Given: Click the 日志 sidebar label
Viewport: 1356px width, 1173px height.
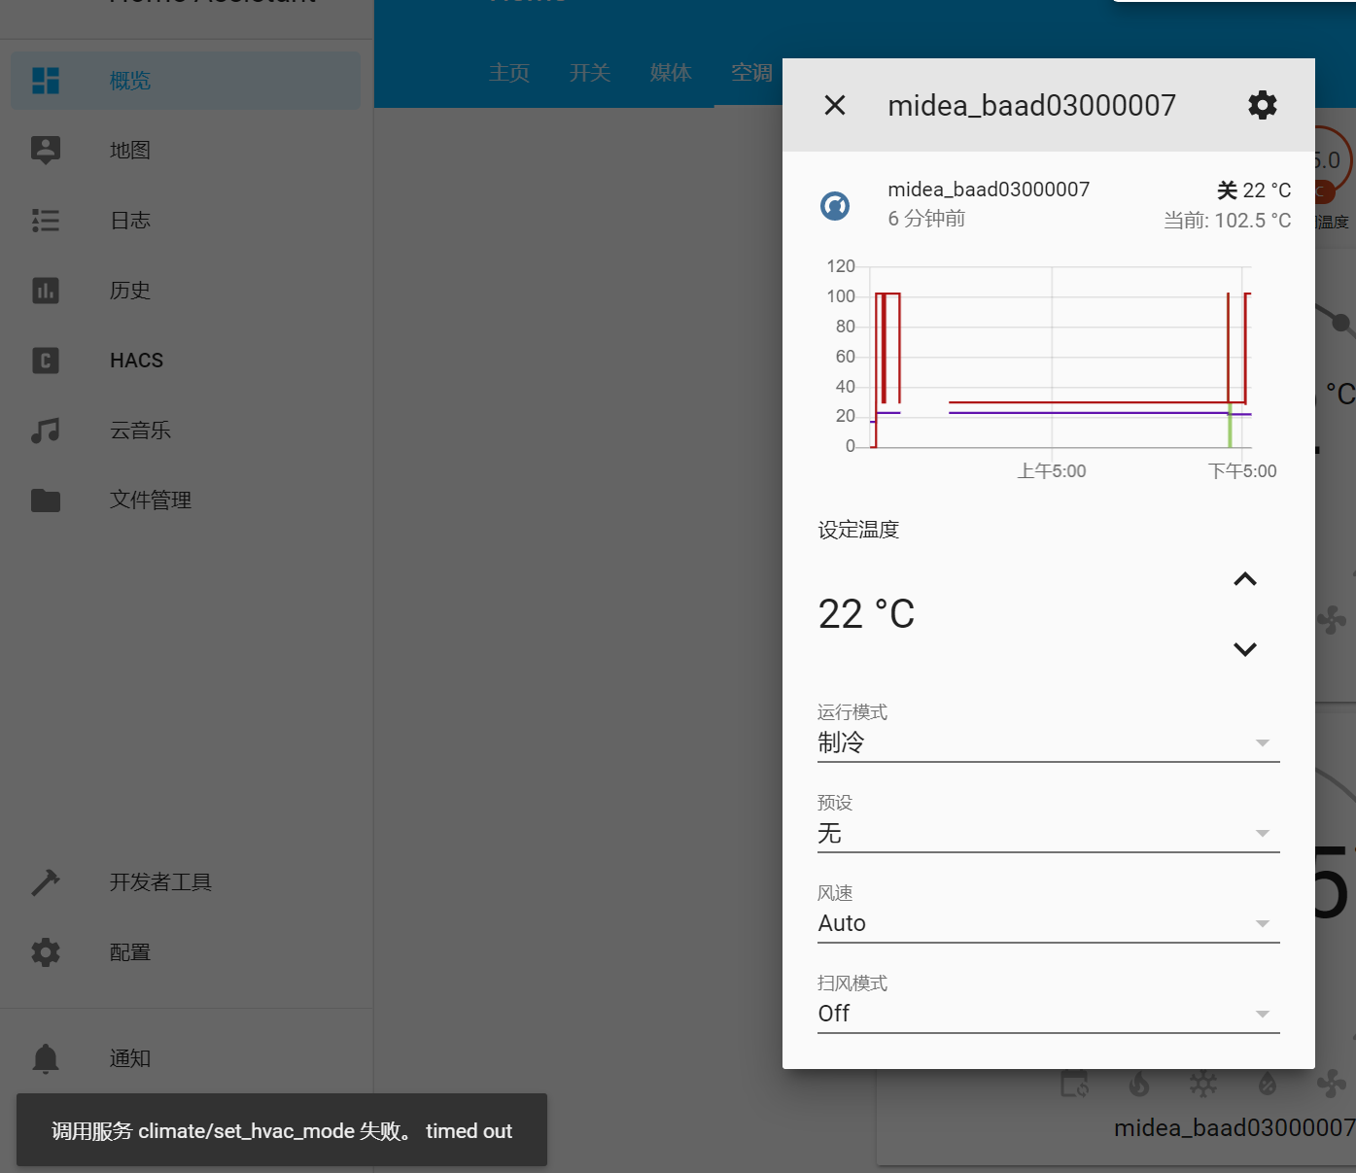Looking at the screenshot, I should point(130,221).
